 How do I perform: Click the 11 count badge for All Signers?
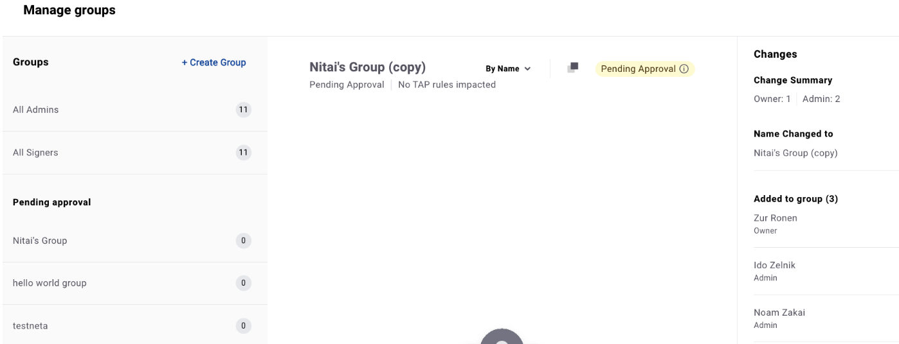click(243, 153)
